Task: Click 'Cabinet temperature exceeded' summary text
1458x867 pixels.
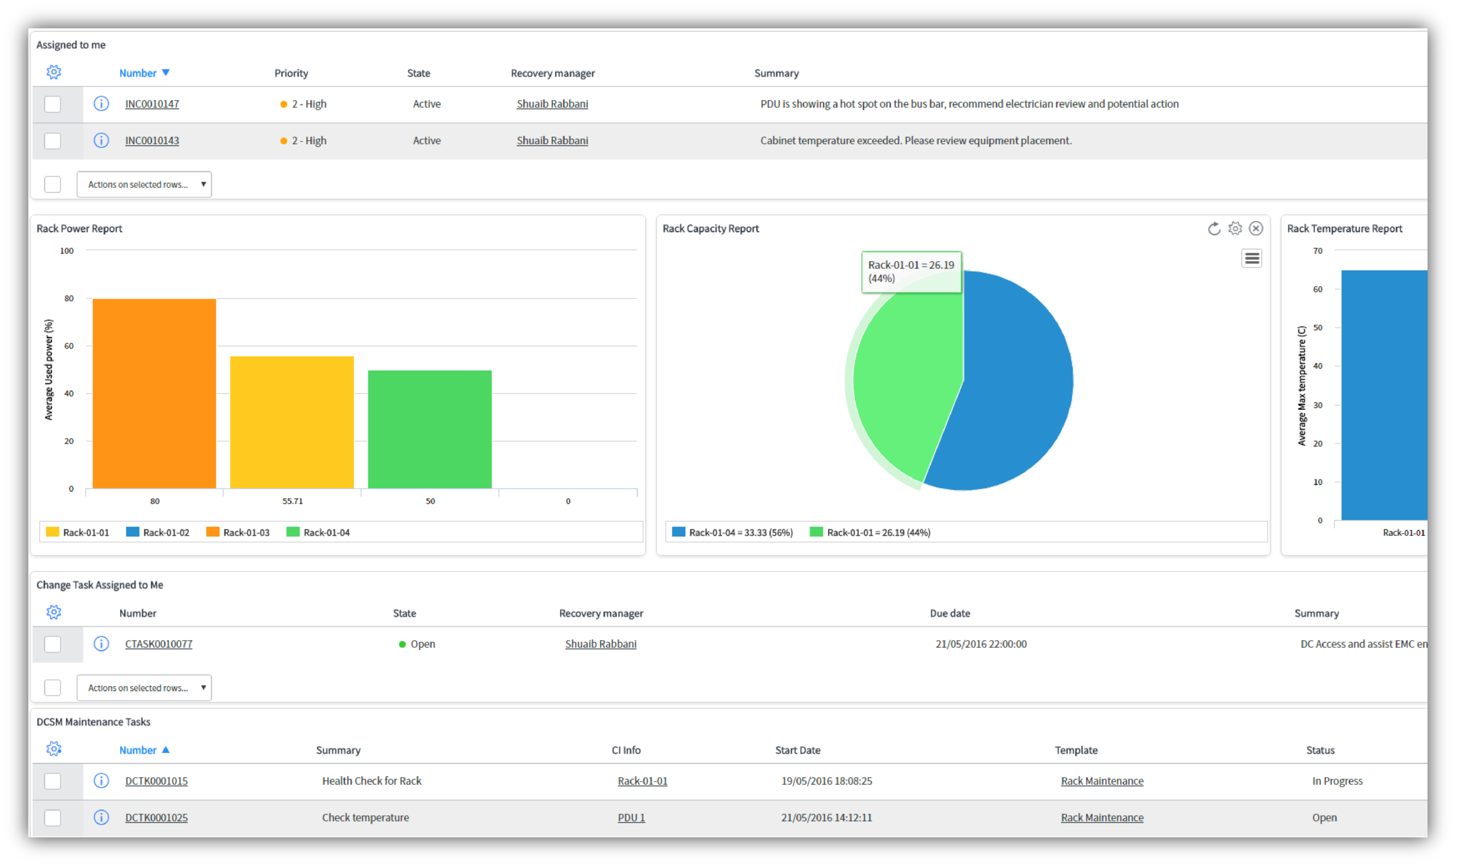Action: tap(916, 141)
